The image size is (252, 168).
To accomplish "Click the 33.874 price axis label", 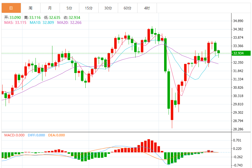I will 238,38.
